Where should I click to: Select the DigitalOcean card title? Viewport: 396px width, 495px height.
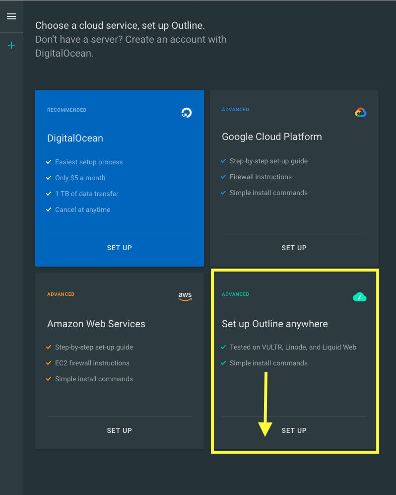(x=75, y=138)
